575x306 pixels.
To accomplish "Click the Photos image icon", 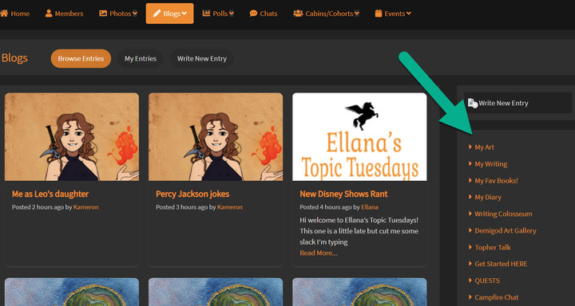I will pyautogui.click(x=103, y=14).
